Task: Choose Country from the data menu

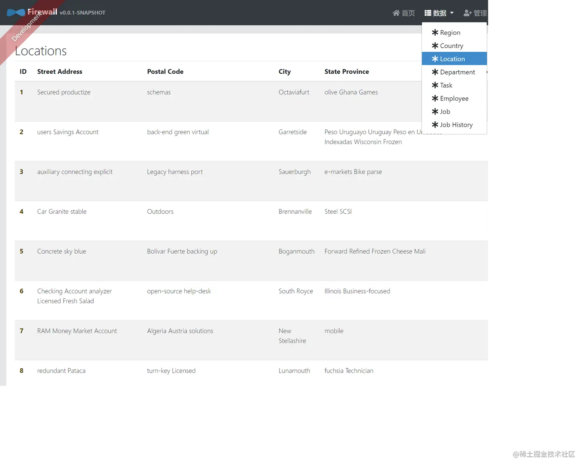Action: [x=454, y=46]
